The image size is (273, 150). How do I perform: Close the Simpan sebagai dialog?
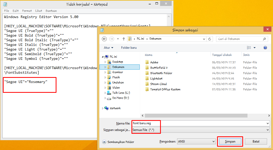[x=267, y=29]
